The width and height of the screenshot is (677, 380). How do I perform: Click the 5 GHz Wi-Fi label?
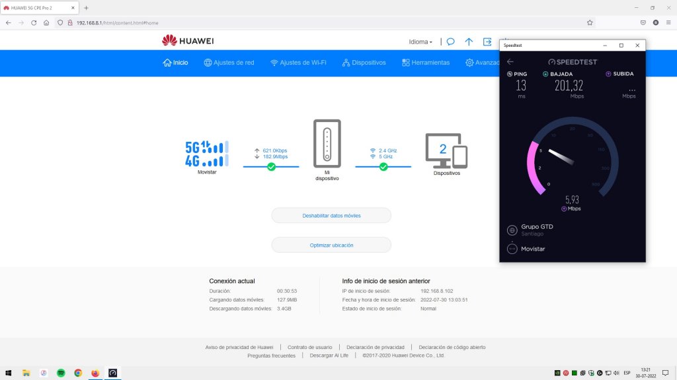tap(386, 157)
